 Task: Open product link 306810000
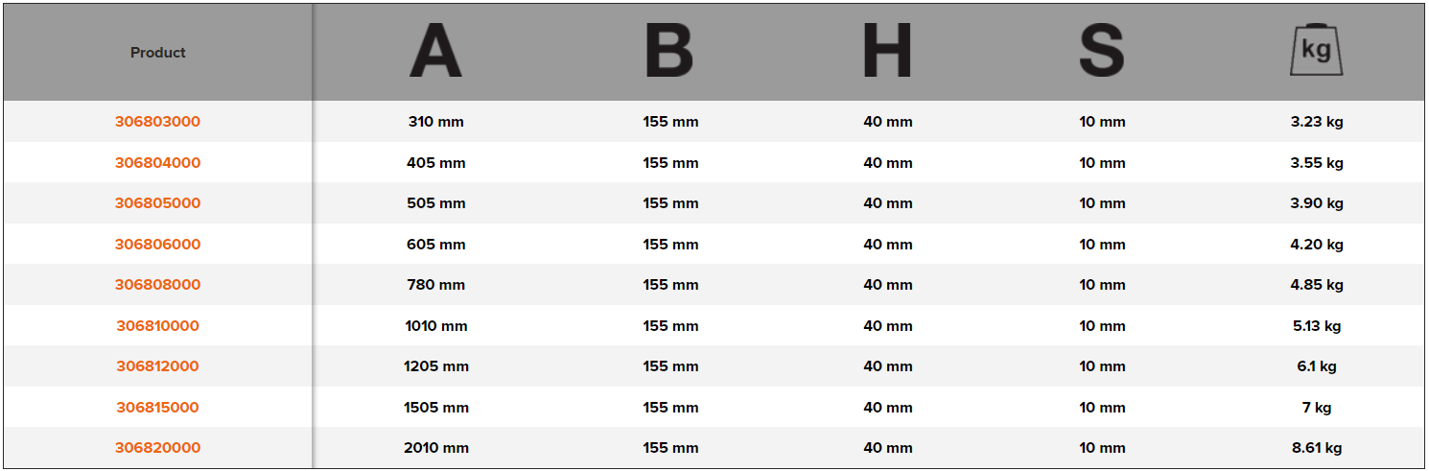click(157, 326)
